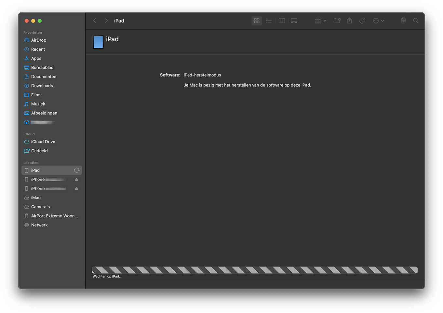Select iMac in sidebar
The height and width of the screenshot is (313, 443).
pyautogui.click(x=52, y=197)
